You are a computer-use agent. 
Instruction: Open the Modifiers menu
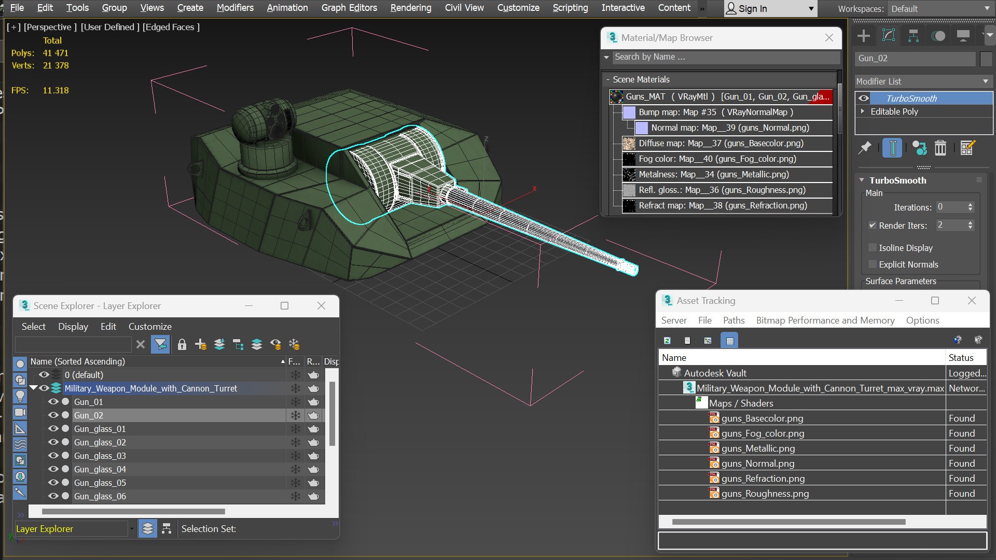click(x=235, y=8)
